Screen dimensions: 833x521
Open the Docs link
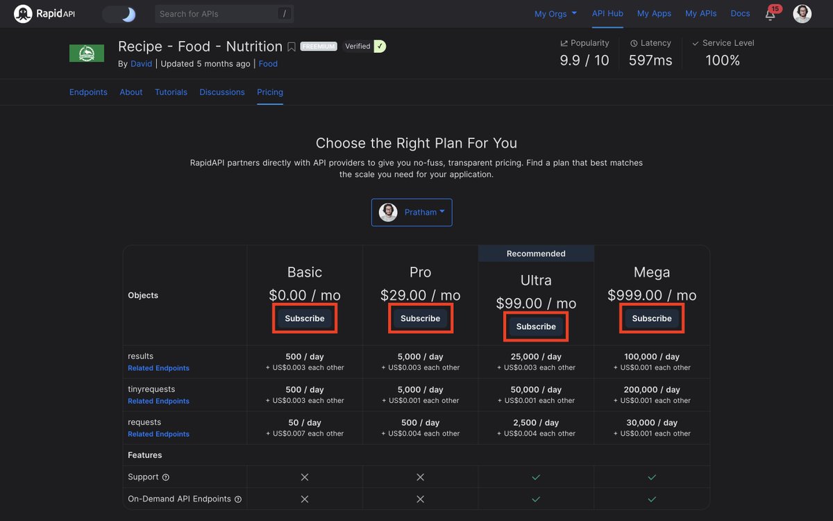click(740, 13)
